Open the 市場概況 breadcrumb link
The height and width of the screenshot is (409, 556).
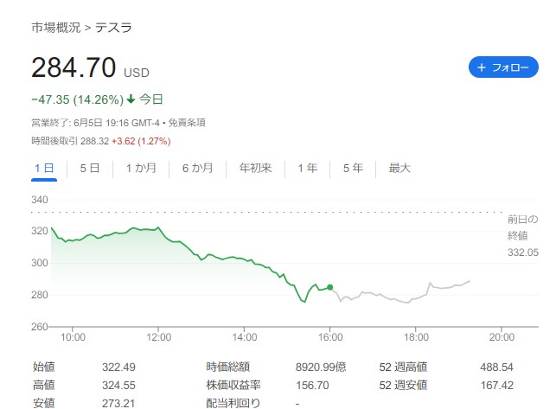pos(55,27)
